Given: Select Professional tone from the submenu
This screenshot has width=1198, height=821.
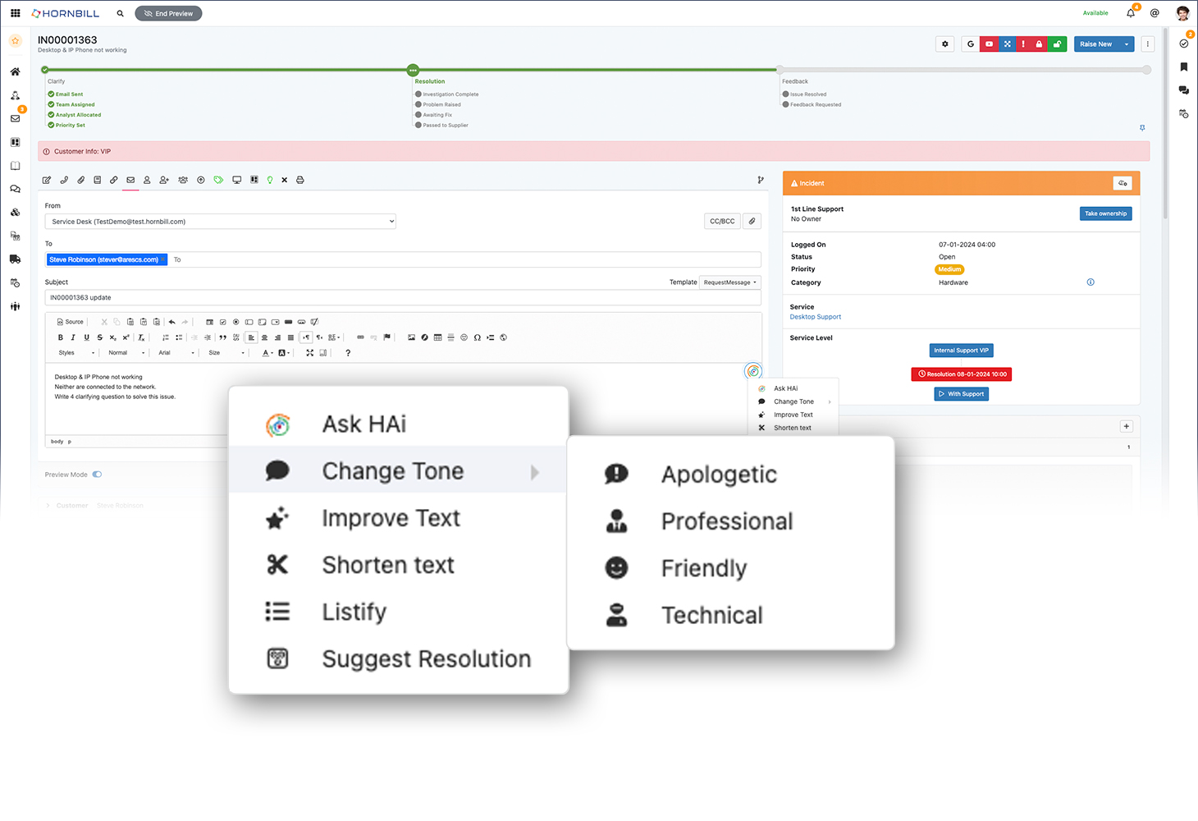Looking at the screenshot, I should tap(726, 521).
